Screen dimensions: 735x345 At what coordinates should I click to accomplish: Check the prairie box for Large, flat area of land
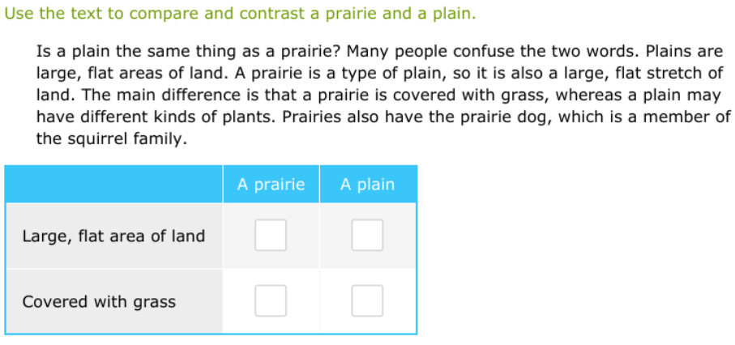click(x=271, y=236)
